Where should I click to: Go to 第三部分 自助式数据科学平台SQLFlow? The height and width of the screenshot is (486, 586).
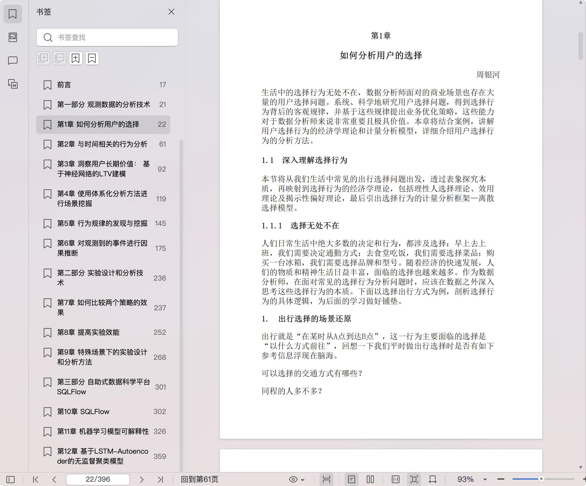(103, 387)
